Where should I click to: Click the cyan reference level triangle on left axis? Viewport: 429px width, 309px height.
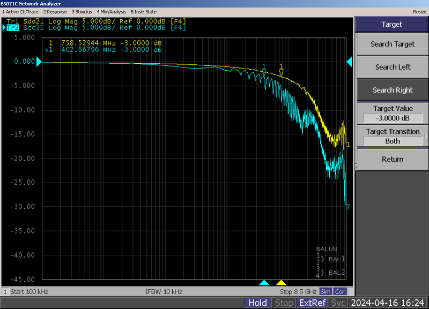pyautogui.click(x=39, y=62)
